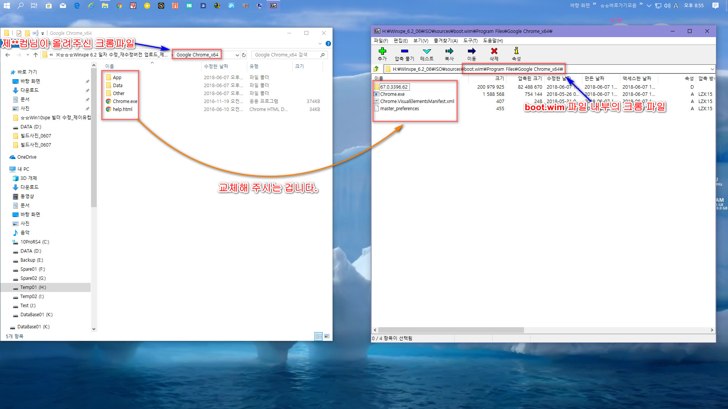
Task: Sort 7-Zip list by 압축된 크기 column
Action: tap(530, 78)
